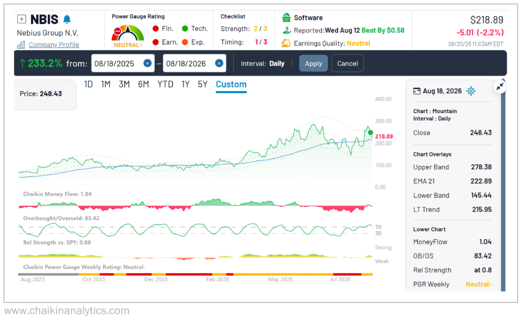
Task: Select the orange Exp. rating dot
Action: pos(185,42)
